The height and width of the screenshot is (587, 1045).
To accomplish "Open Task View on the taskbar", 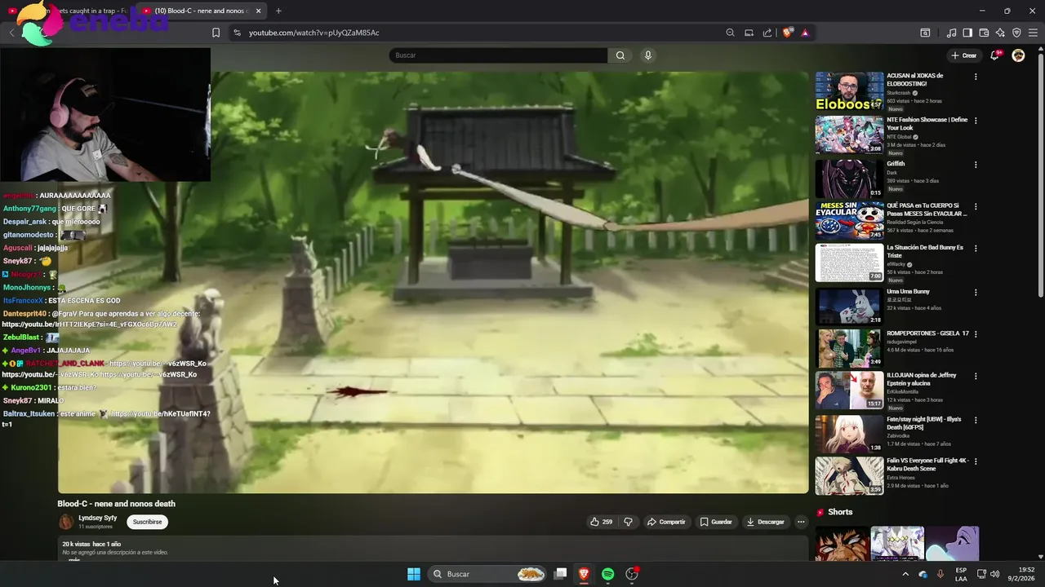I will [x=560, y=574].
